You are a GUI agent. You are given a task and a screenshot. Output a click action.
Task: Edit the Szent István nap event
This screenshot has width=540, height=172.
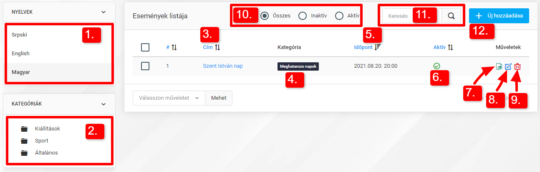pyautogui.click(x=508, y=66)
